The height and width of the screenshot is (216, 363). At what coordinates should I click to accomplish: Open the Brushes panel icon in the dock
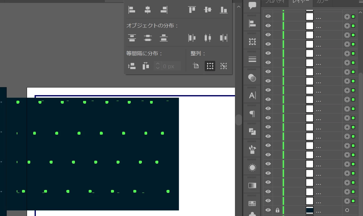[252, 150]
